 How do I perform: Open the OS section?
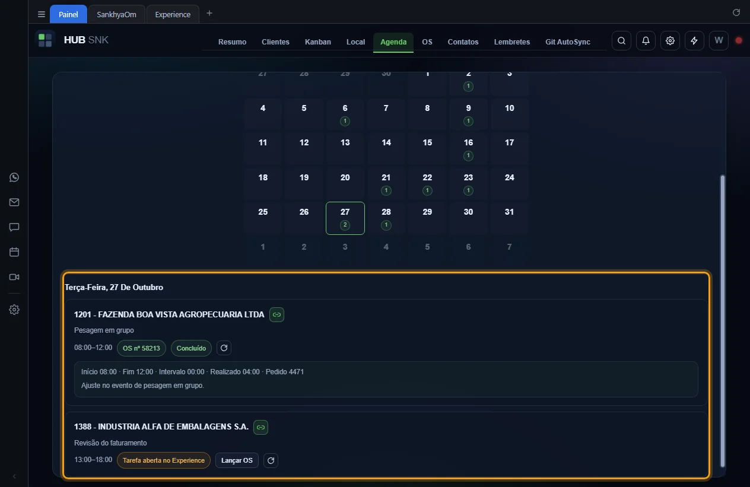click(427, 42)
